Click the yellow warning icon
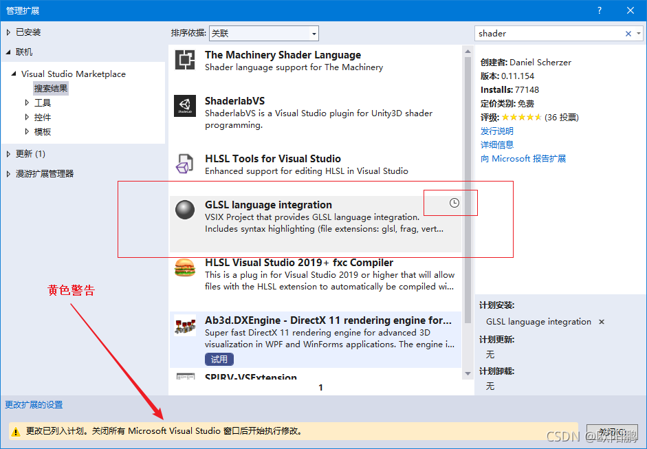The height and width of the screenshot is (449, 647). coord(16,432)
